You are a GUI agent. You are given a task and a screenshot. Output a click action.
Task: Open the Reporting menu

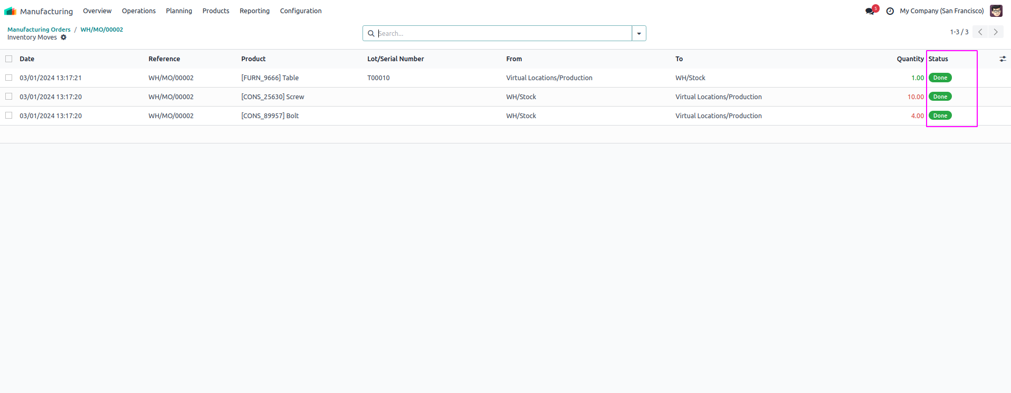point(254,11)
